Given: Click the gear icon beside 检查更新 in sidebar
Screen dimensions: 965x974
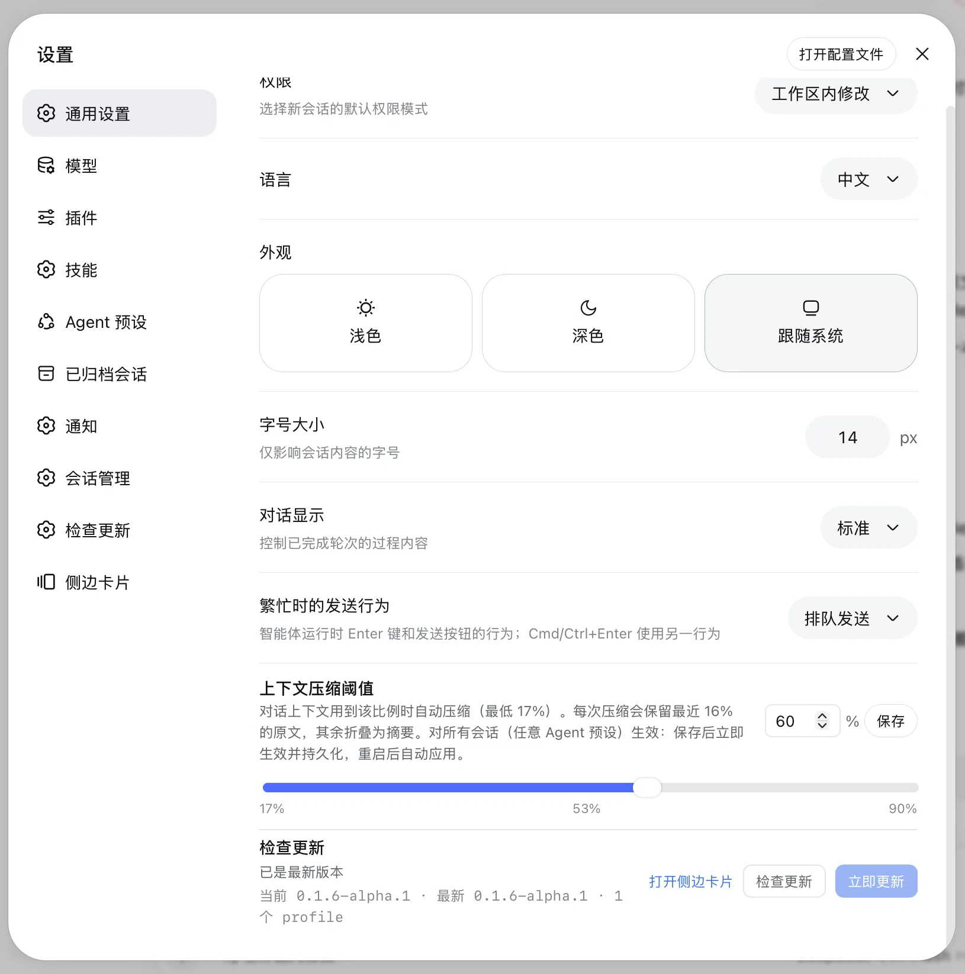Looking at the screenshot, I should pyautogui.click(x=46, y=530).
